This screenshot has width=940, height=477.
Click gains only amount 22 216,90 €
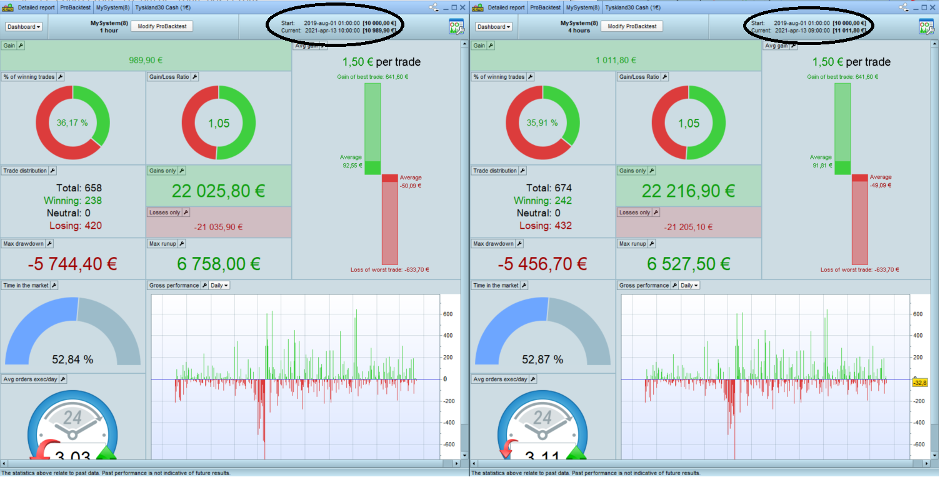(x=689, y=191)
